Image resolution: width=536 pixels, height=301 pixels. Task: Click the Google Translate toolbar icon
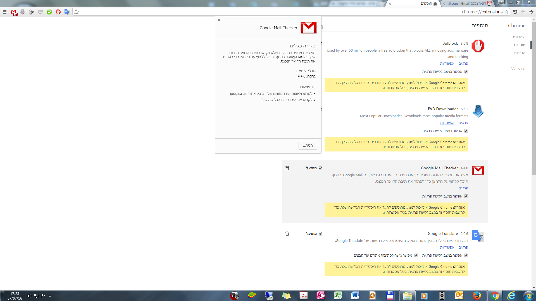point(67,12)
